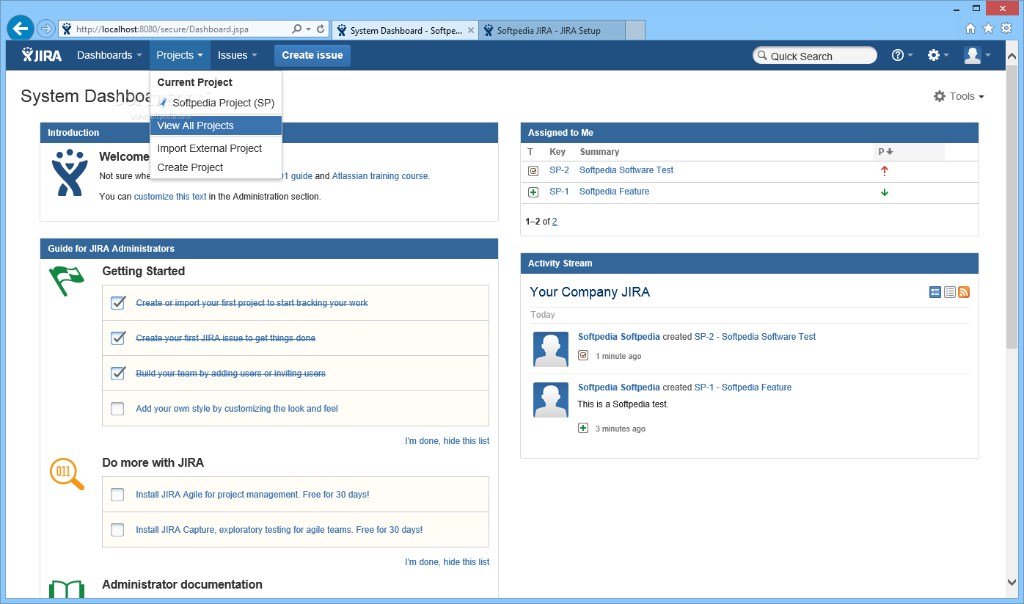
Task: Click the scrollbar up arrow
Action: pos(1012,54)
